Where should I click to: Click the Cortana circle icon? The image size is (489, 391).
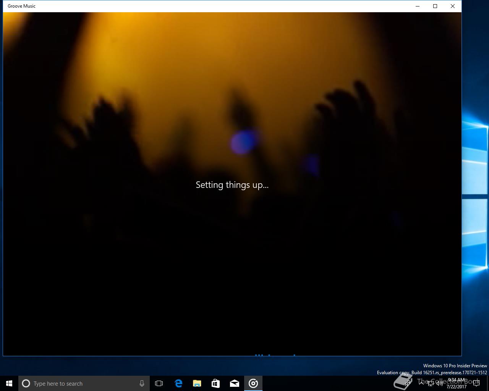point(26,383)
